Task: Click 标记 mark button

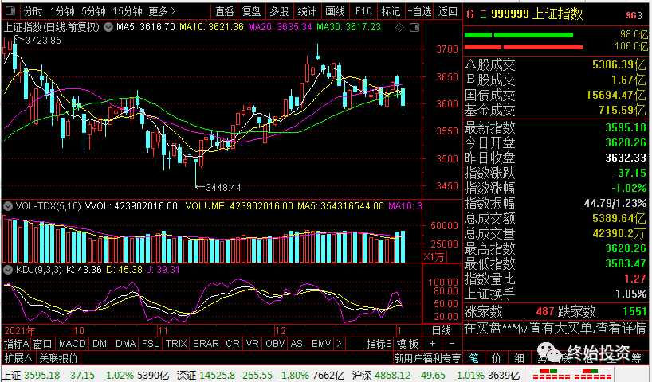Action: [x=391, y=11]
